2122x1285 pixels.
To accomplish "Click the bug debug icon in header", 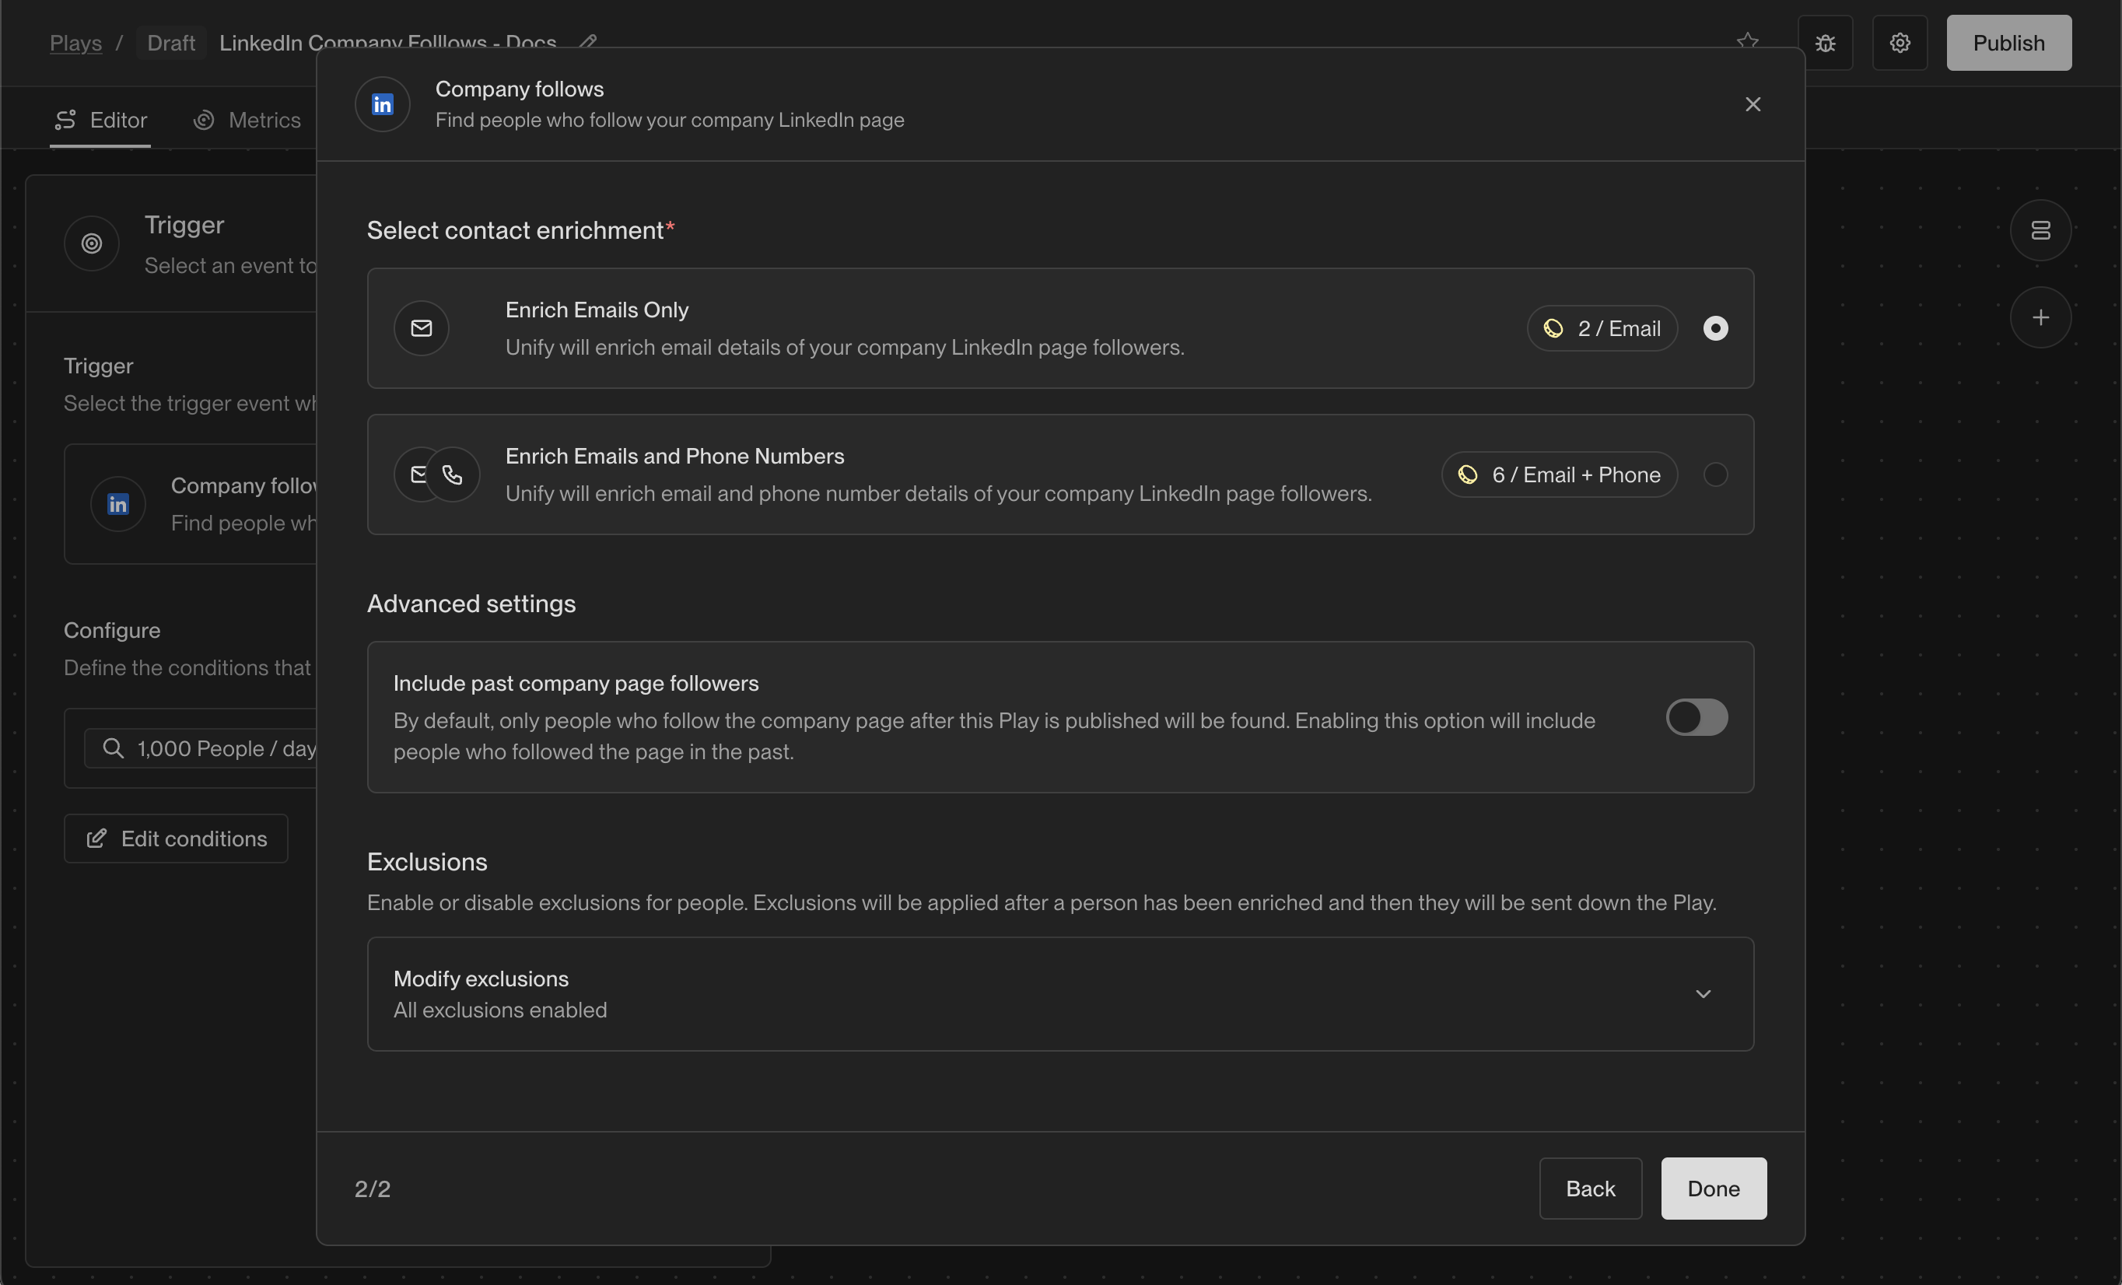I will coord(1825,43).
